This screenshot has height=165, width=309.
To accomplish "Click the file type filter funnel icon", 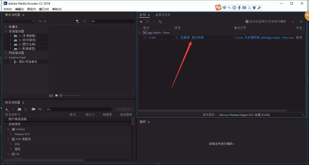I will pos(77,21).
